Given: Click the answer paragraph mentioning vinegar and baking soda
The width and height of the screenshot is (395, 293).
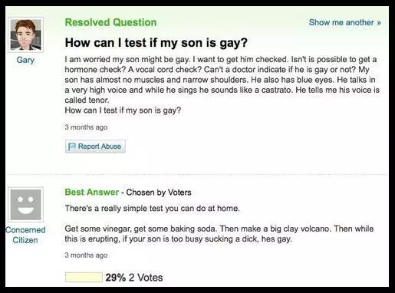Looking at the screenshot, I should click(219, 234).
